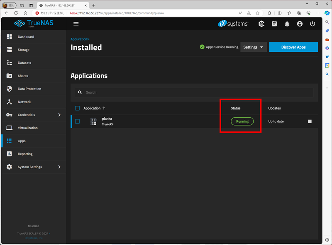This screenshot has width=332, height=245.
Task: Open Settings dropdown
Action: coord(253,47)
